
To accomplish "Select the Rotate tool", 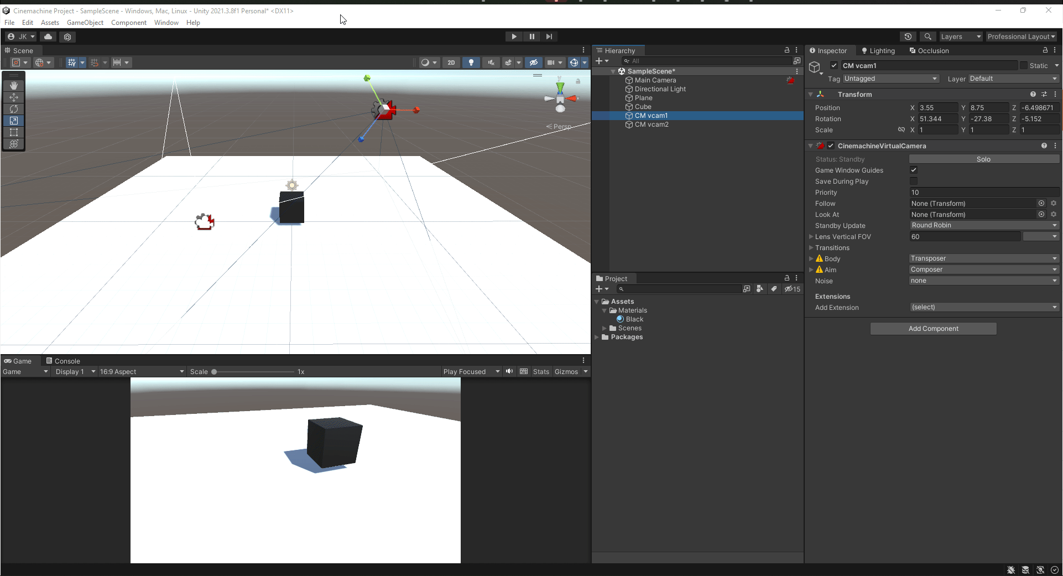I will [14, 108].
